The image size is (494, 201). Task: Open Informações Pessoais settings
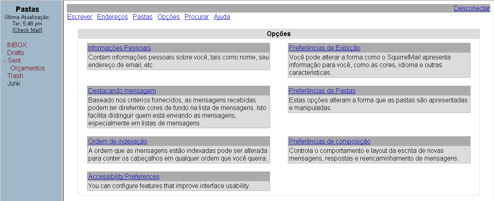119,48
